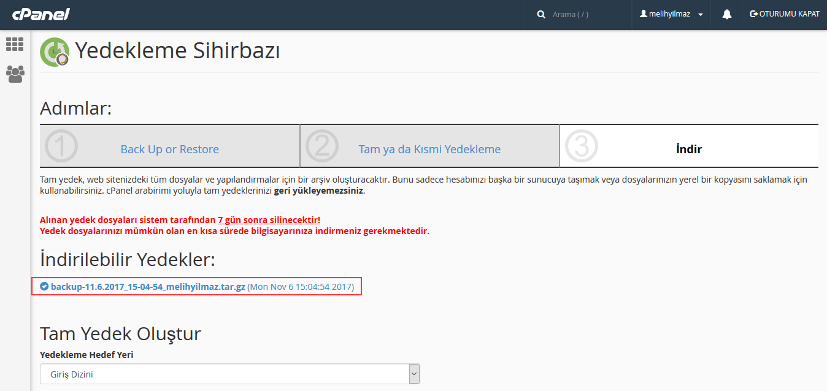The image size is (827, 391).
Task: Click the arrow on Giriş Dizini select box
Action: 414,374
